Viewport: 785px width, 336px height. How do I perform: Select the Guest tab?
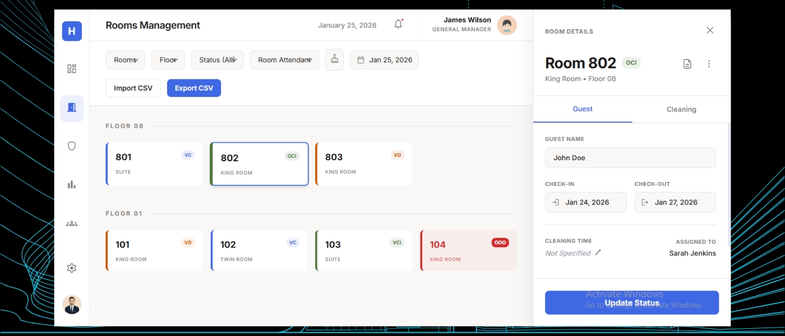[583, 109]
